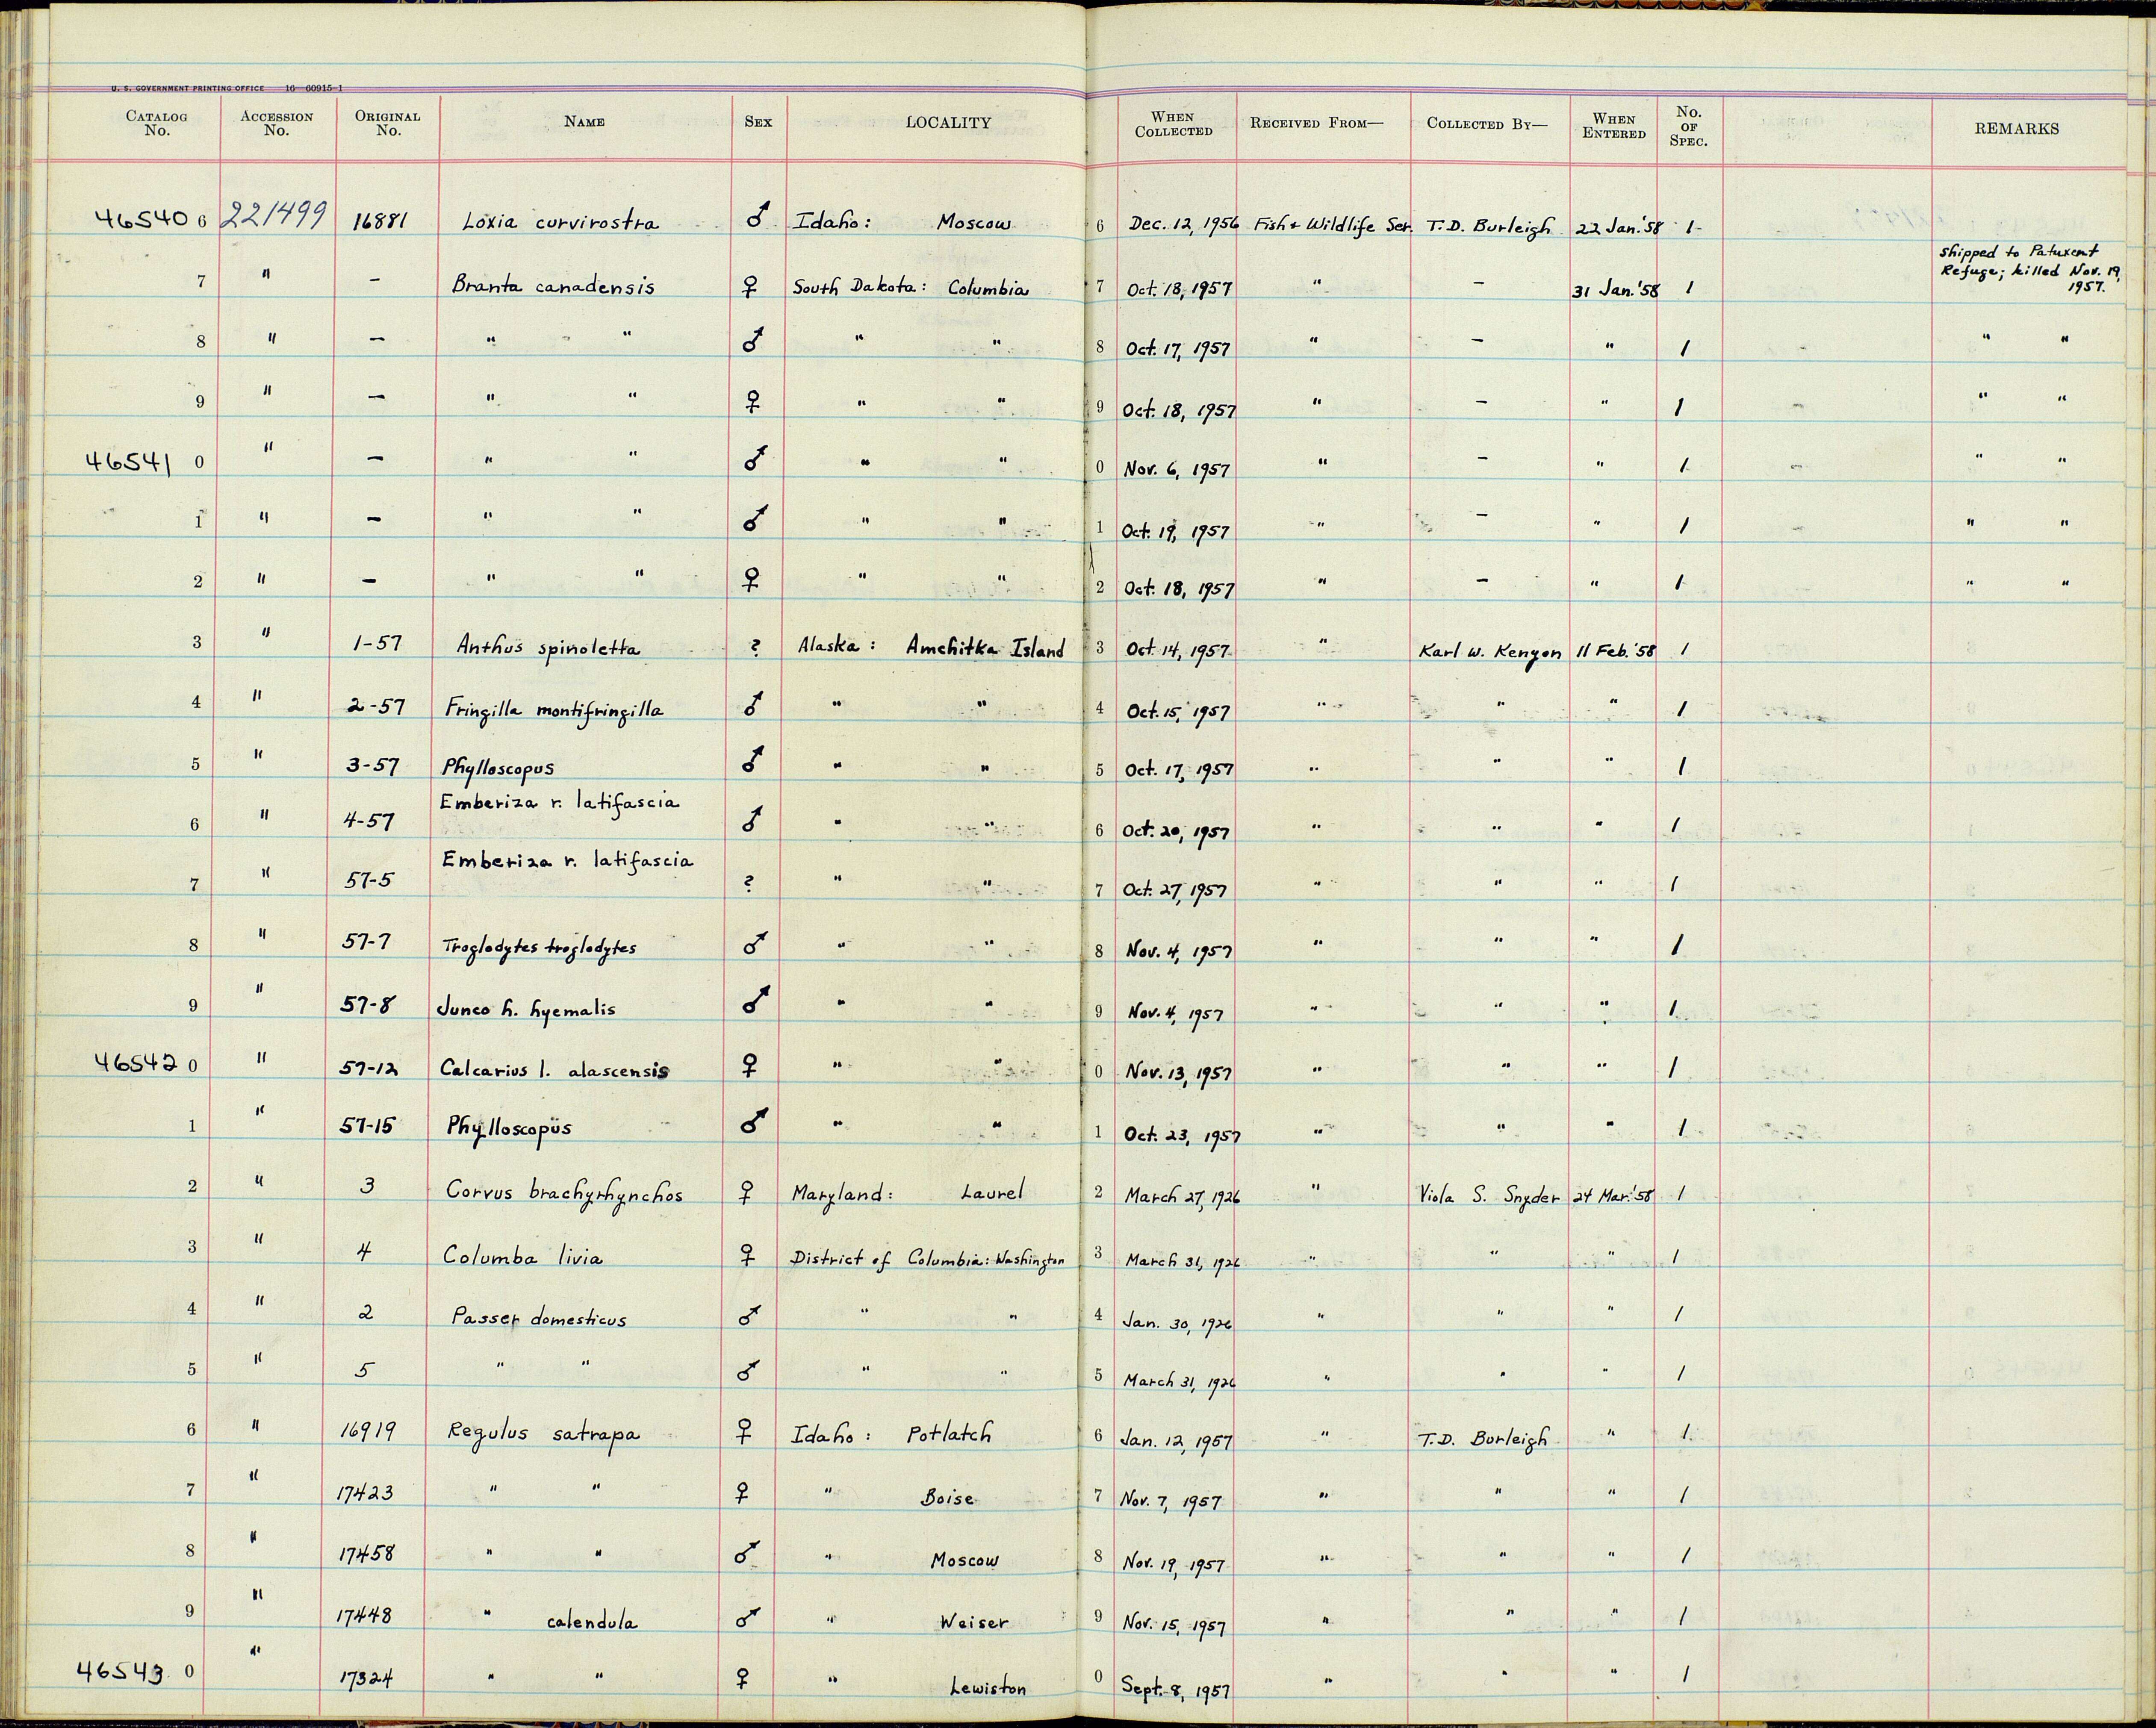Select catalog number '46541'
This screenshot has width=2156, height=1728.
coord(130,461)
